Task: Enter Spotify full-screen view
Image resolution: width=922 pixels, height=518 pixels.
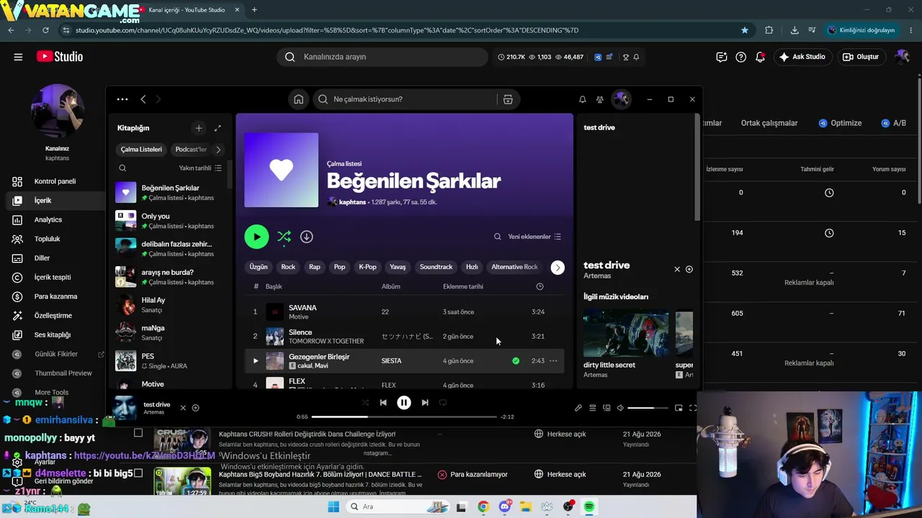Action: pyautogui.click(x=692, y=408)
